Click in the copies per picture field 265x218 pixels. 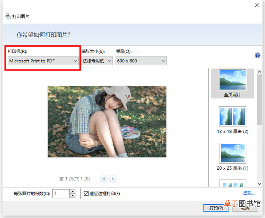click(61, 194)
